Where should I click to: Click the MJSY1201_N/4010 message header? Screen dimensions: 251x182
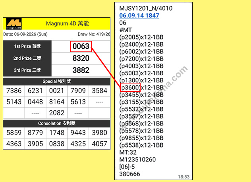point(146,8)
